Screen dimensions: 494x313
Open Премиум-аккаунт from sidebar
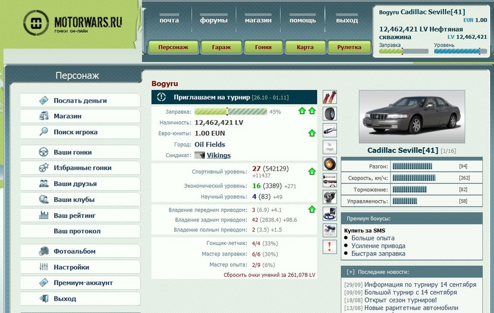point(80,283)
